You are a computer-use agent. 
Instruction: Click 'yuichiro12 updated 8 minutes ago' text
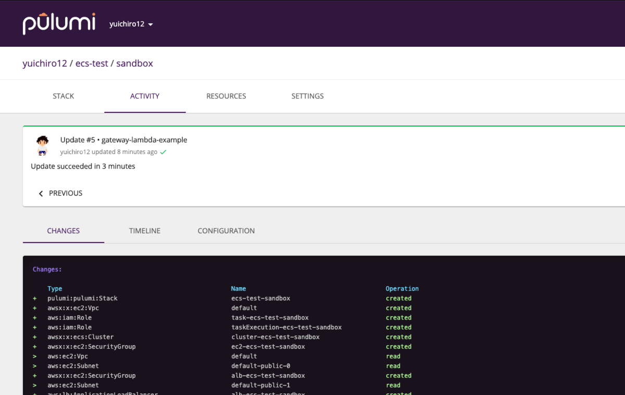(109, 152)
